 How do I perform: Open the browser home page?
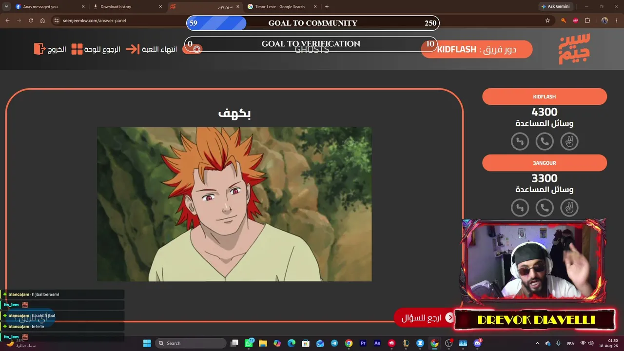click(x=42, y=20)
